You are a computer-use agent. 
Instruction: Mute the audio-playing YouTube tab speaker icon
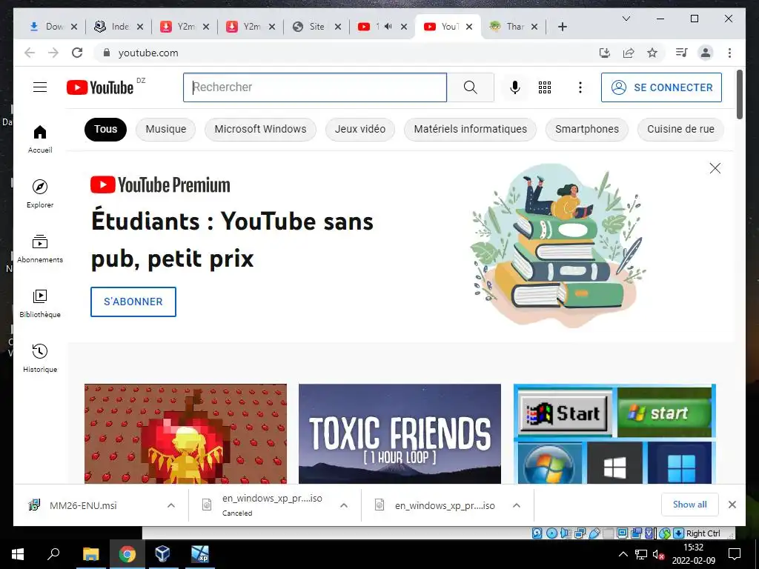pos(388,27)
